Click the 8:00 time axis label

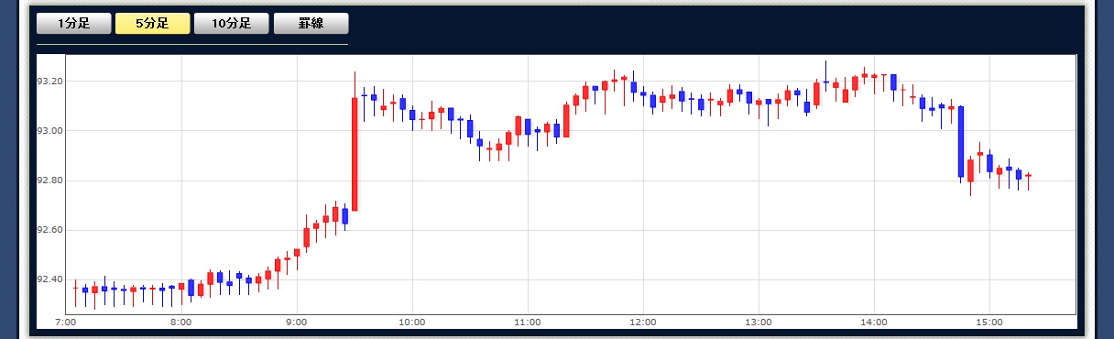click(181, 323)
